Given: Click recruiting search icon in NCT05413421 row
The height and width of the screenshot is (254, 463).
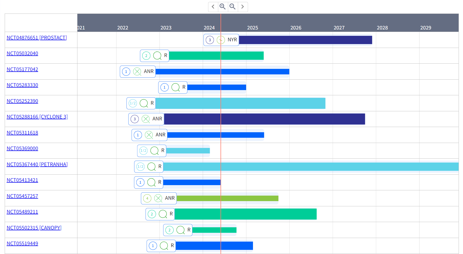Looking at the screenshot, I should pos(151,182).
